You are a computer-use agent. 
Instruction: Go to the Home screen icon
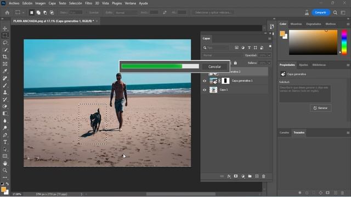pyautogui.click(x=7, y=13)
